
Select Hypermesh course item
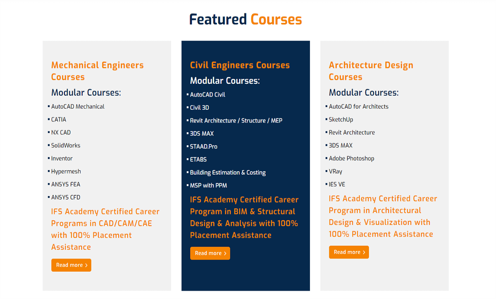[x=66, y=172]
